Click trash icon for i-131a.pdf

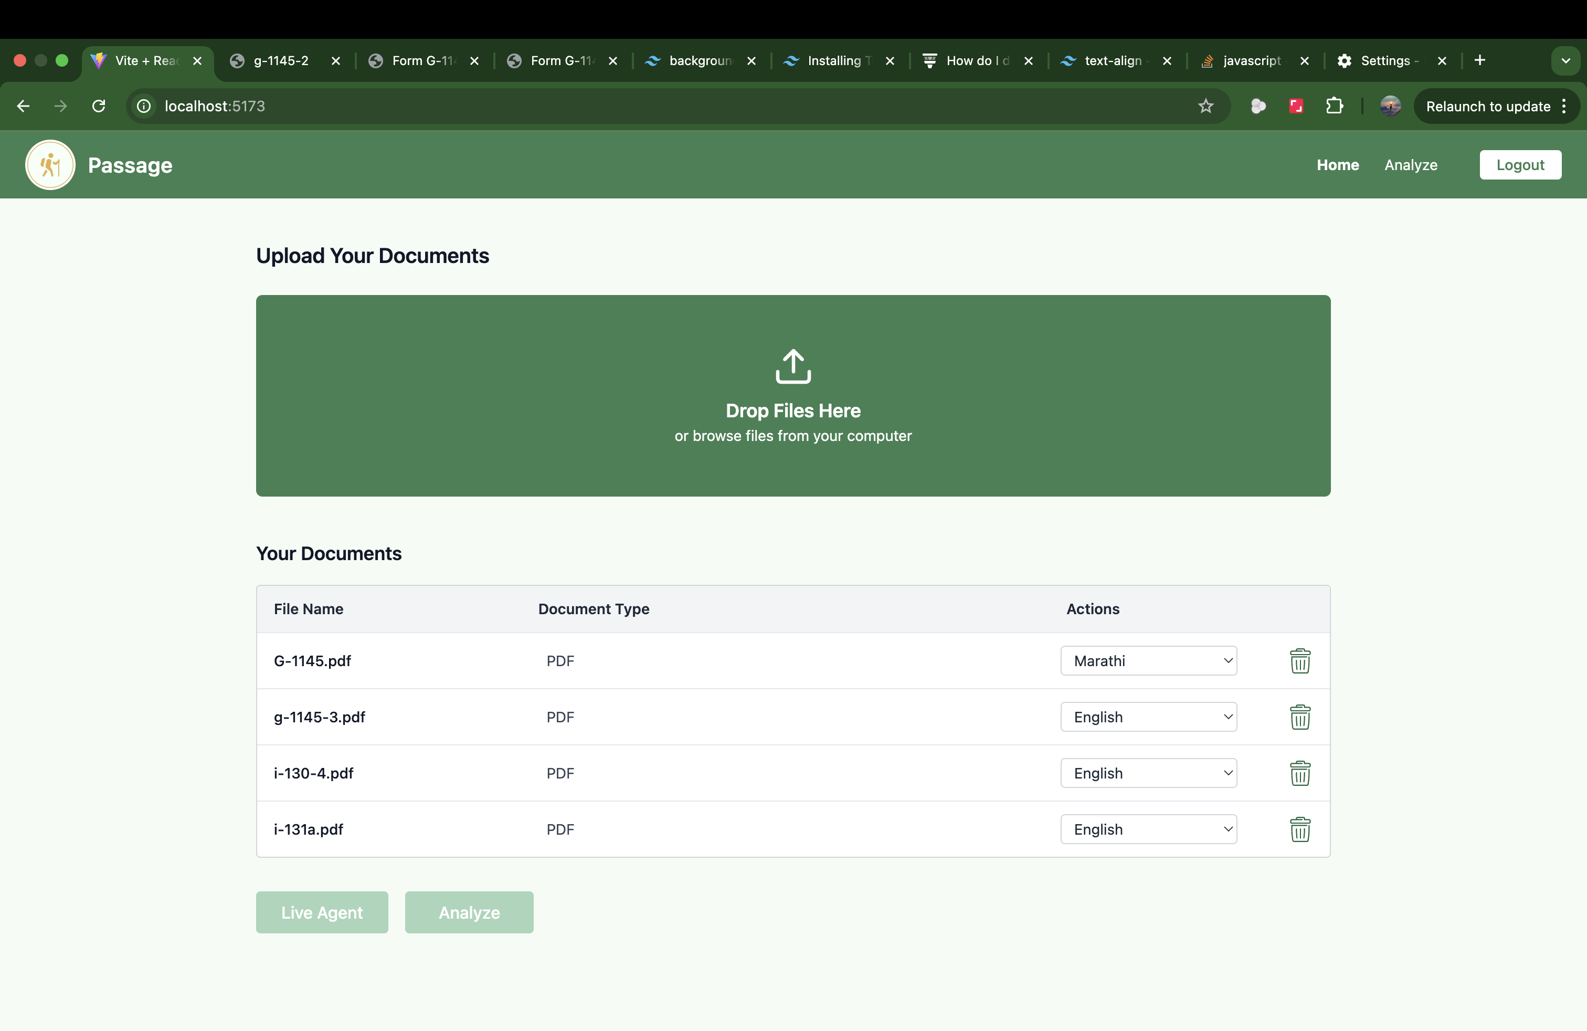tap(1299, 829)
